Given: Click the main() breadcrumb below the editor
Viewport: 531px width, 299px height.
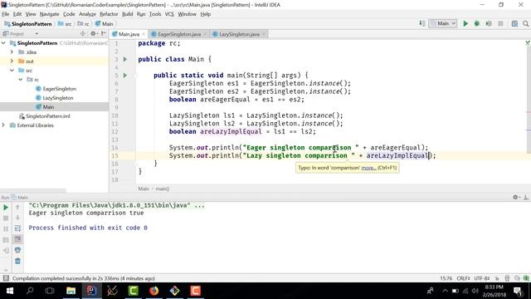Looking at the screenshot, I should [x=163, y=189].
